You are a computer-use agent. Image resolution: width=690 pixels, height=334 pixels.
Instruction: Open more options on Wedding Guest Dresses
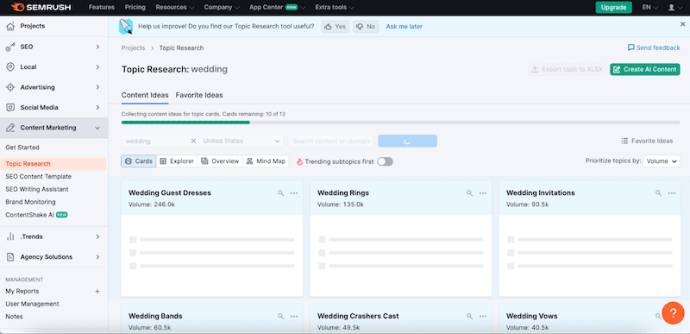pos(294,193)
